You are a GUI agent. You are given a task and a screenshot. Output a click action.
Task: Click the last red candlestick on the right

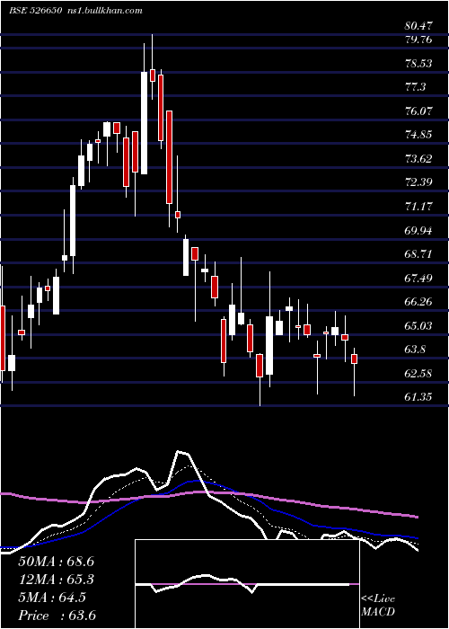tap(355, 359)
